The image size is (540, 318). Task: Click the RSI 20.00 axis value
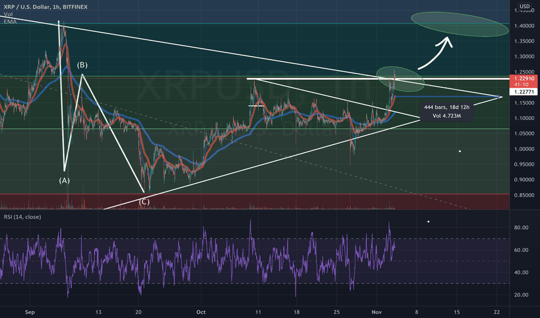521,295
